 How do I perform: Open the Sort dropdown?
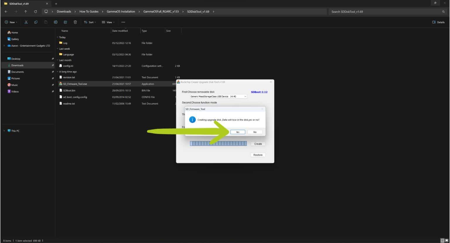[90, 22]
